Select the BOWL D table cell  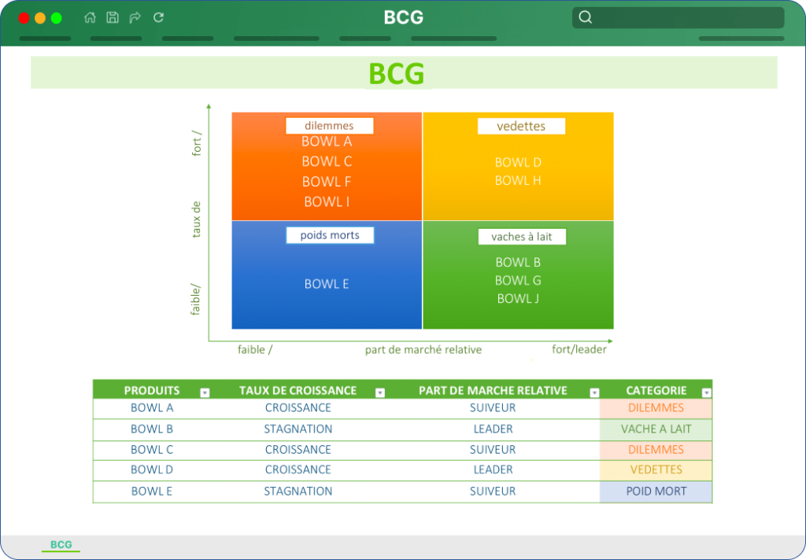[152, 470]
